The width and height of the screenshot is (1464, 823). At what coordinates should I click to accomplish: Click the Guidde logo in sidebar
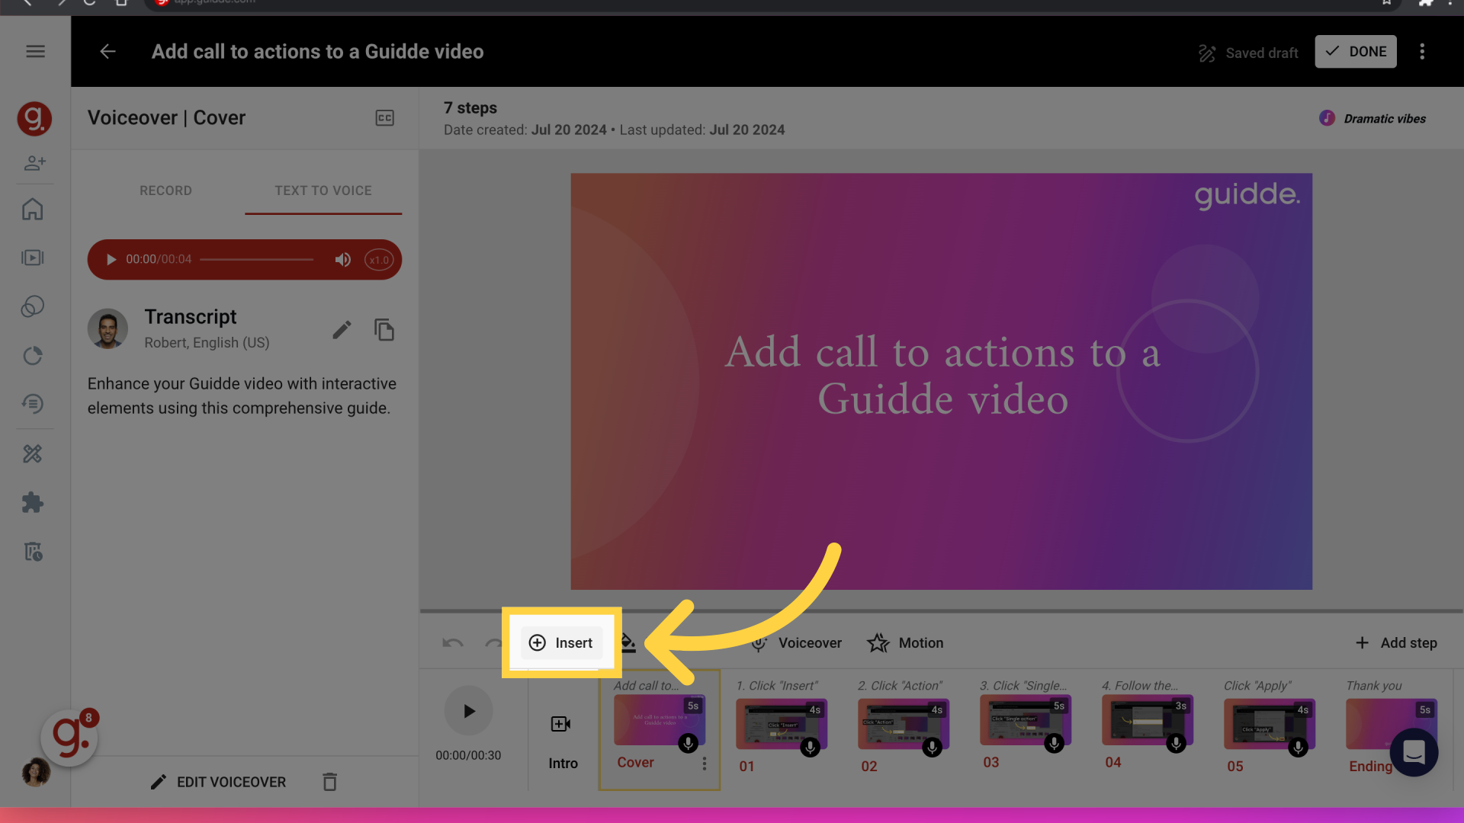[34, 119]
